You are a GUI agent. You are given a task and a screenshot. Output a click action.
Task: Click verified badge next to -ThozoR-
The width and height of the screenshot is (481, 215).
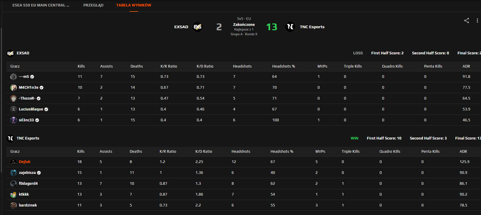click(x=39, y=98)
